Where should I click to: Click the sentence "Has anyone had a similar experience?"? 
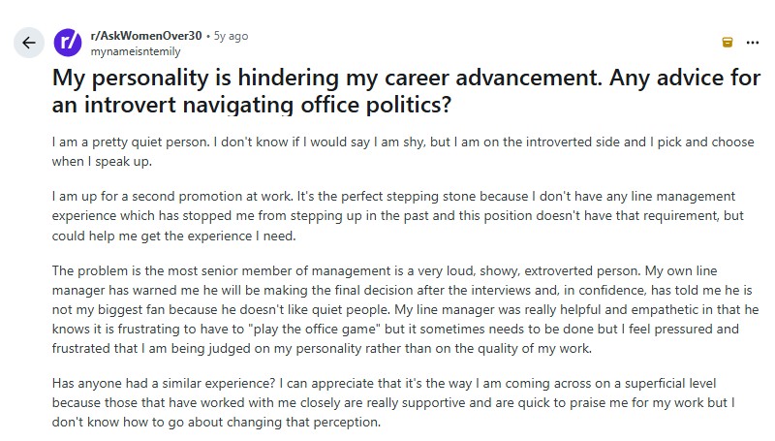(164, 383)
